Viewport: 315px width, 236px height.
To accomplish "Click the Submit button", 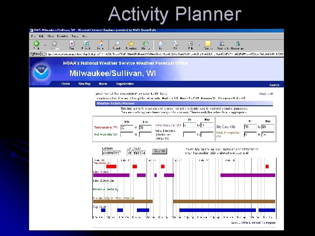I will pyautogui.click(x=160, y=151).
